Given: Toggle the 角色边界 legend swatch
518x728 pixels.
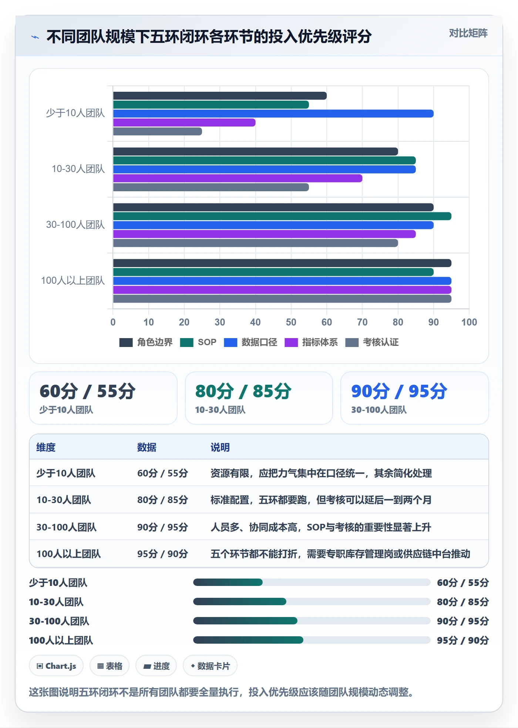Looking at the screenshot, I should coord(126,343).
